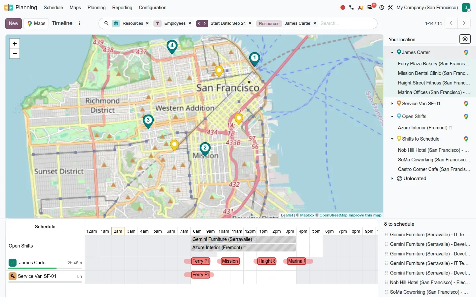The width and height of the screenshot is (476, 297).
Task: Collapse the Open Shifts group
Action: [392, 116]
